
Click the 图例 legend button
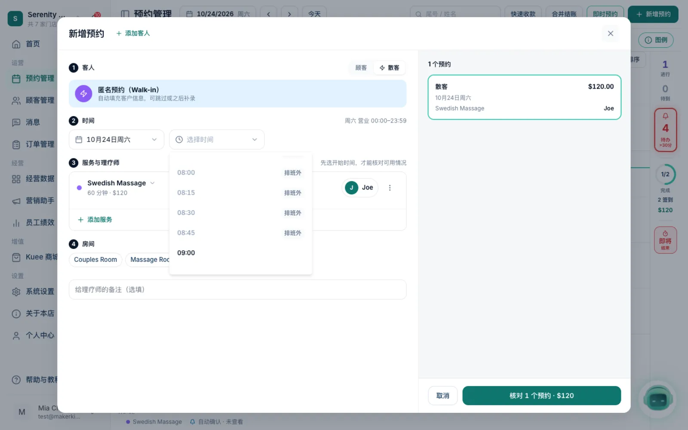pyautogui.click(x=656, y=40)
